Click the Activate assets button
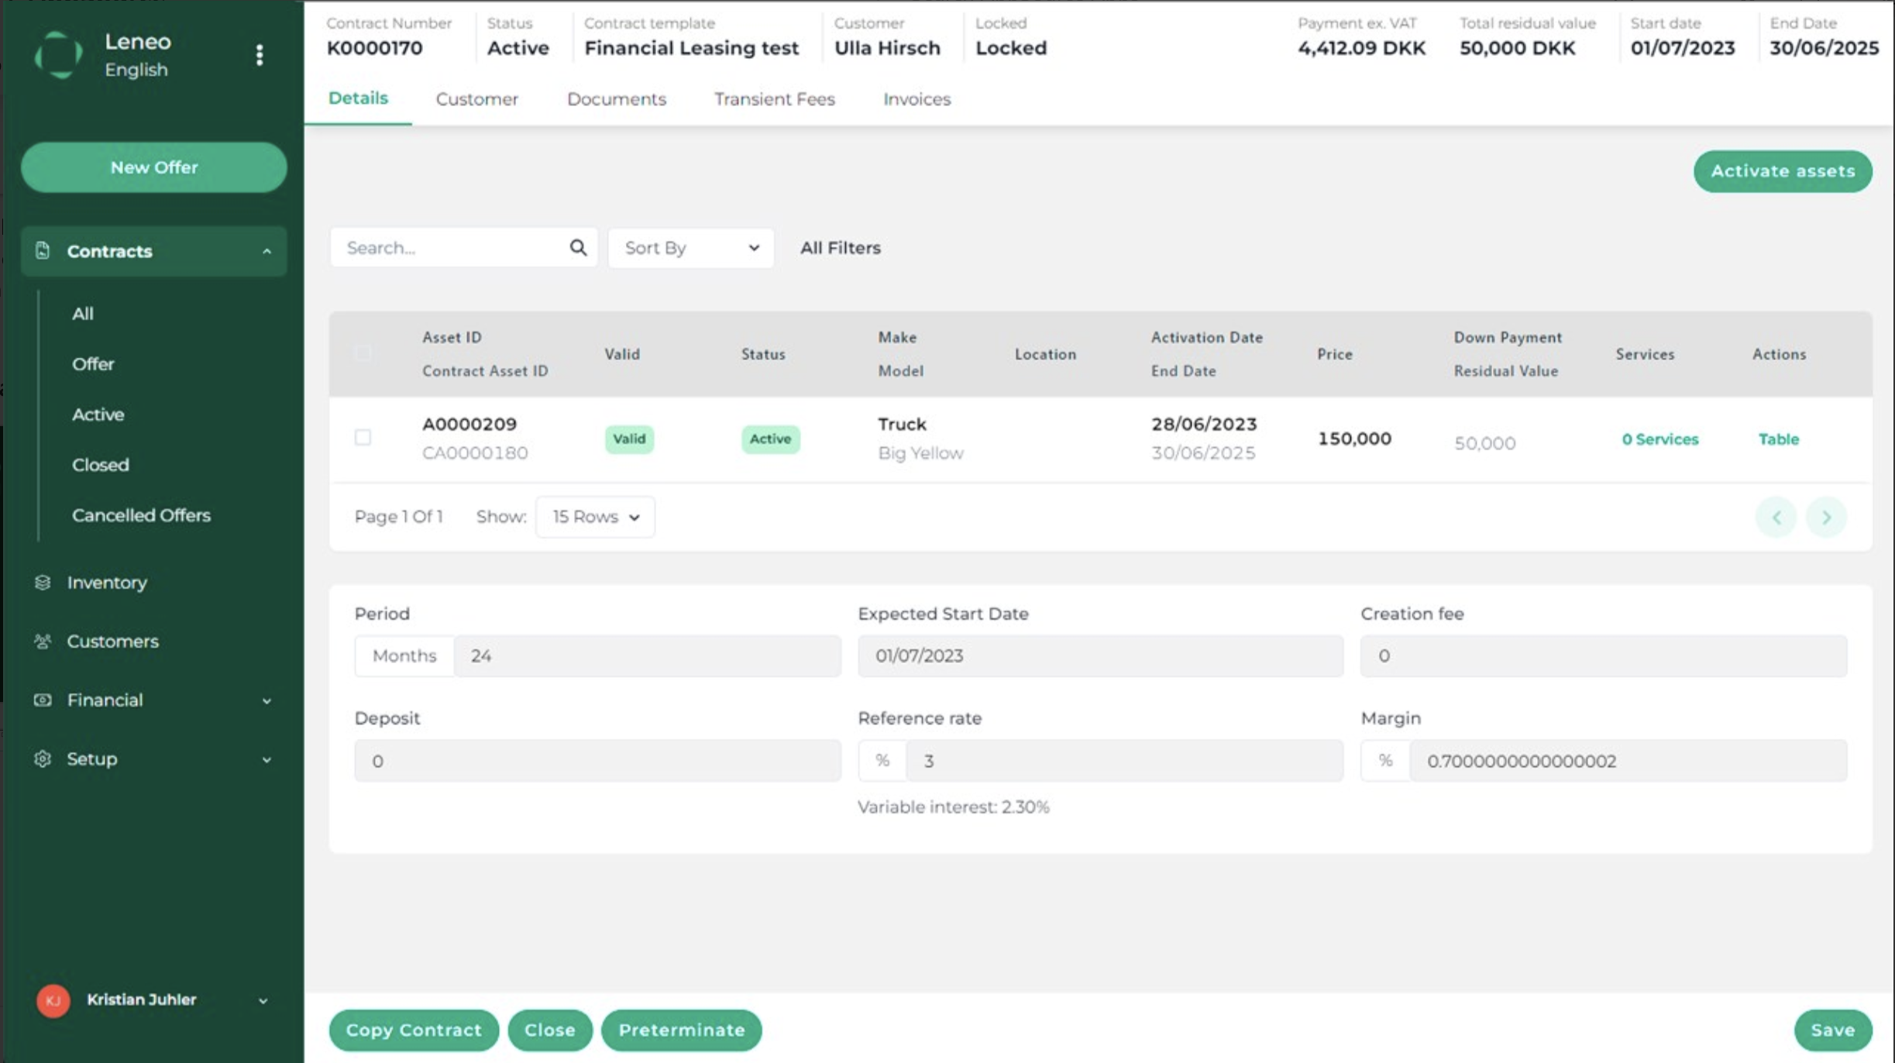Viewport: 1895px width, 1063px height. [1783, 171]
